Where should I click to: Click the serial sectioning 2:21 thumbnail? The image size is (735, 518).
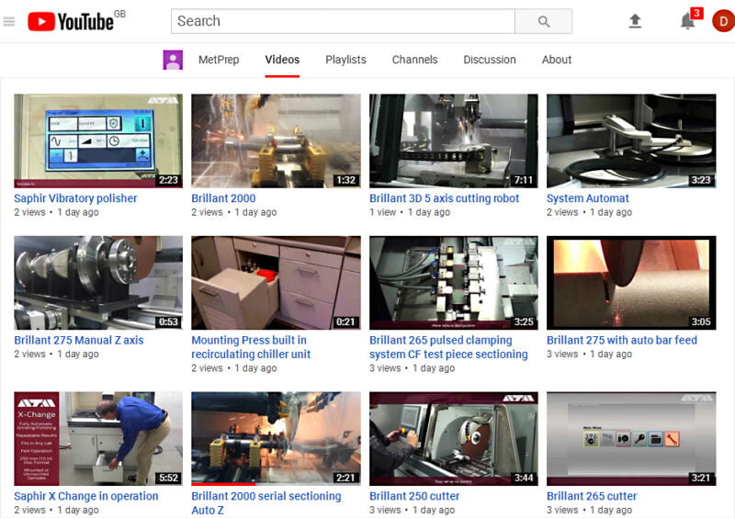tap(277, 438)
